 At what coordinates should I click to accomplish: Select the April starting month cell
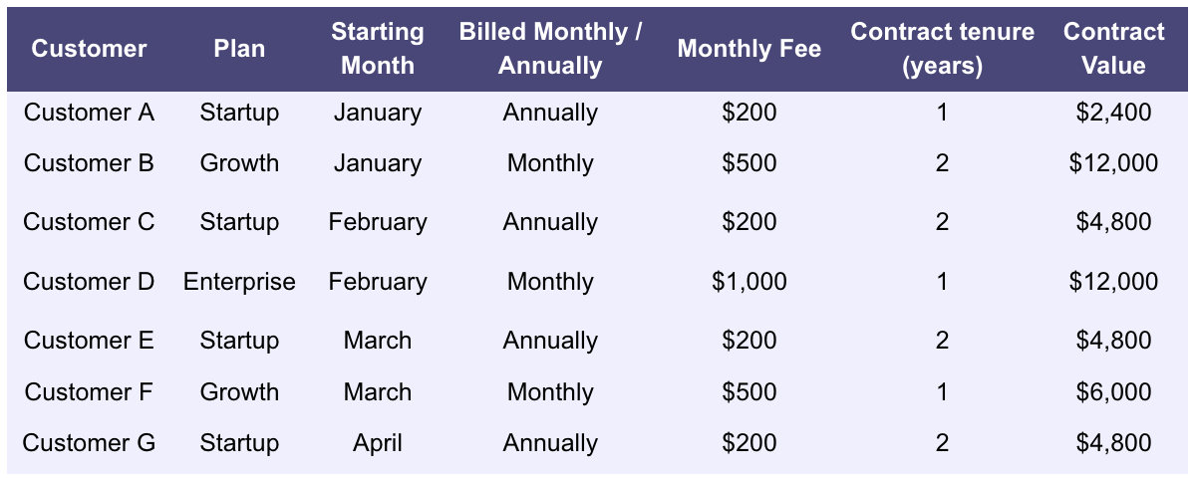tap(378, 443)
